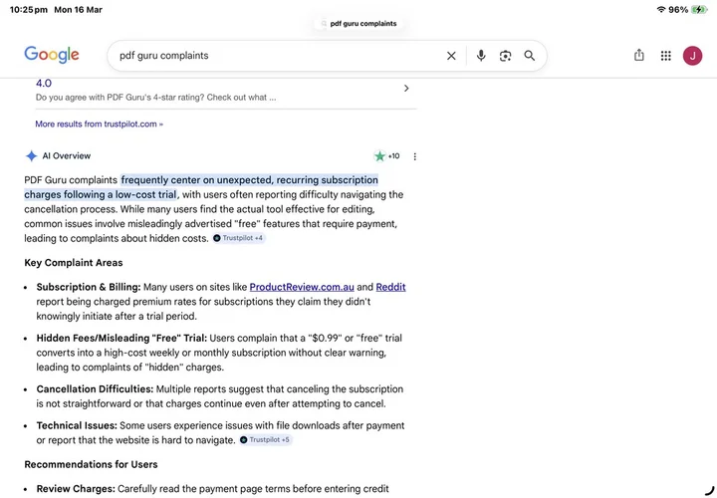Open the +10 sources star badge
The width and height of the screenshot is (717, 498).
click(386, 156)
